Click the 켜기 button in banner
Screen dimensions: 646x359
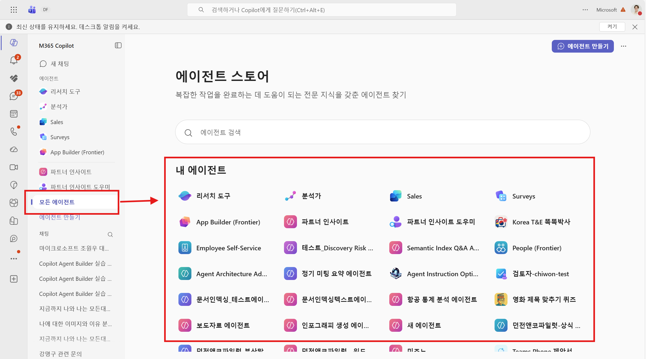click(612, 27)
